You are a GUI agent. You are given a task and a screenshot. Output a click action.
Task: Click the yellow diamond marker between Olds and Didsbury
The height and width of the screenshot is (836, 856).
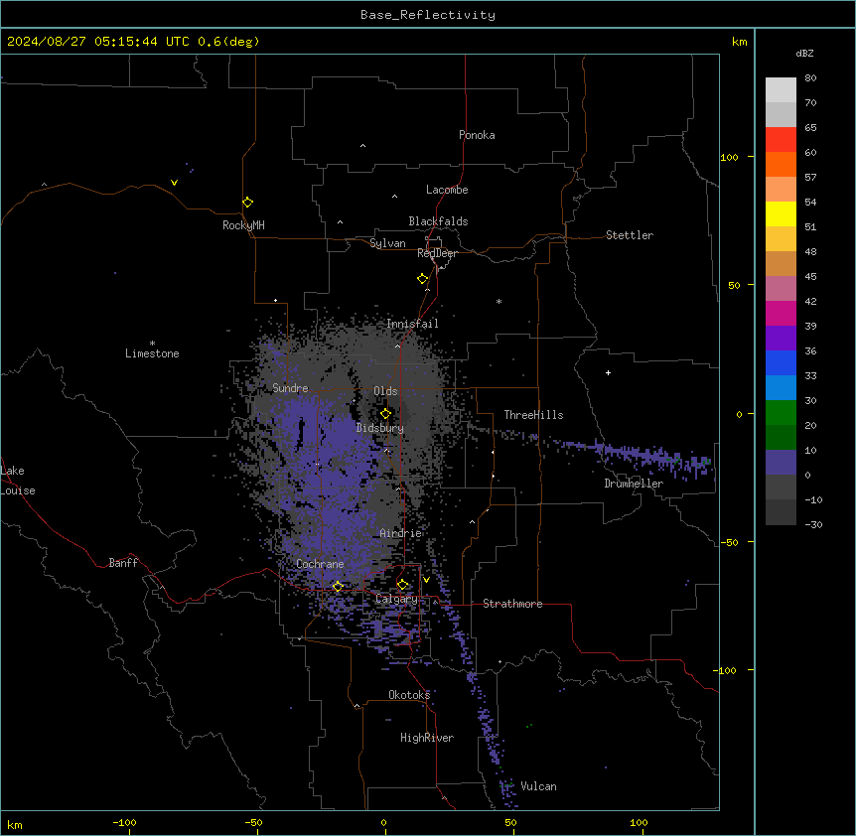pyautogui.click(x=385, y=414)
